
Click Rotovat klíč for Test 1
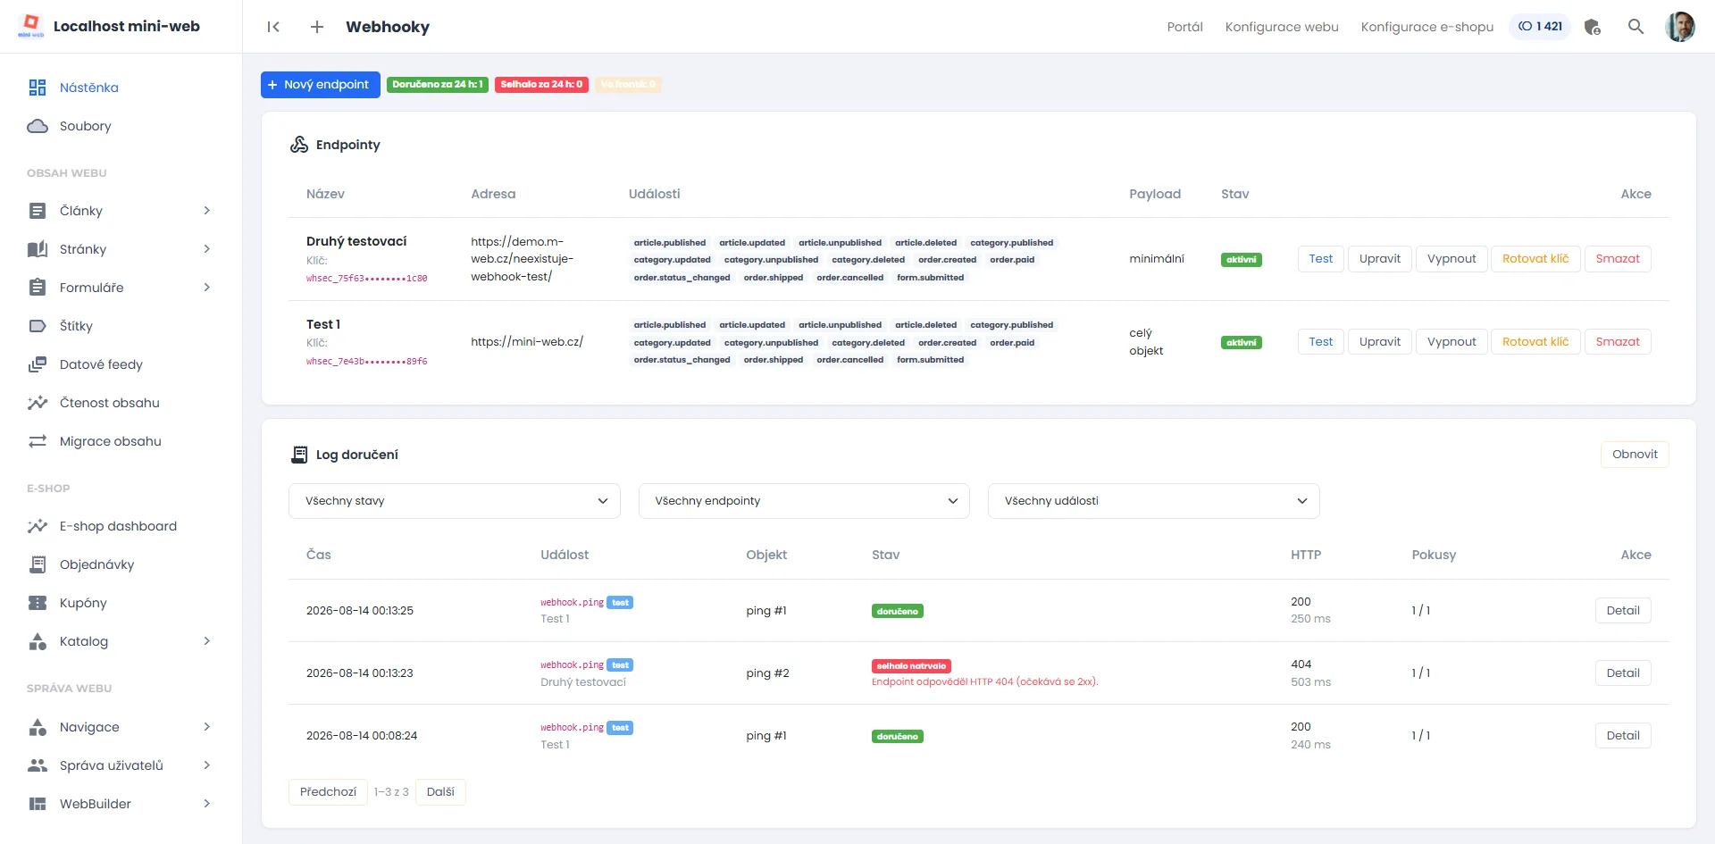coord(1535,342)
